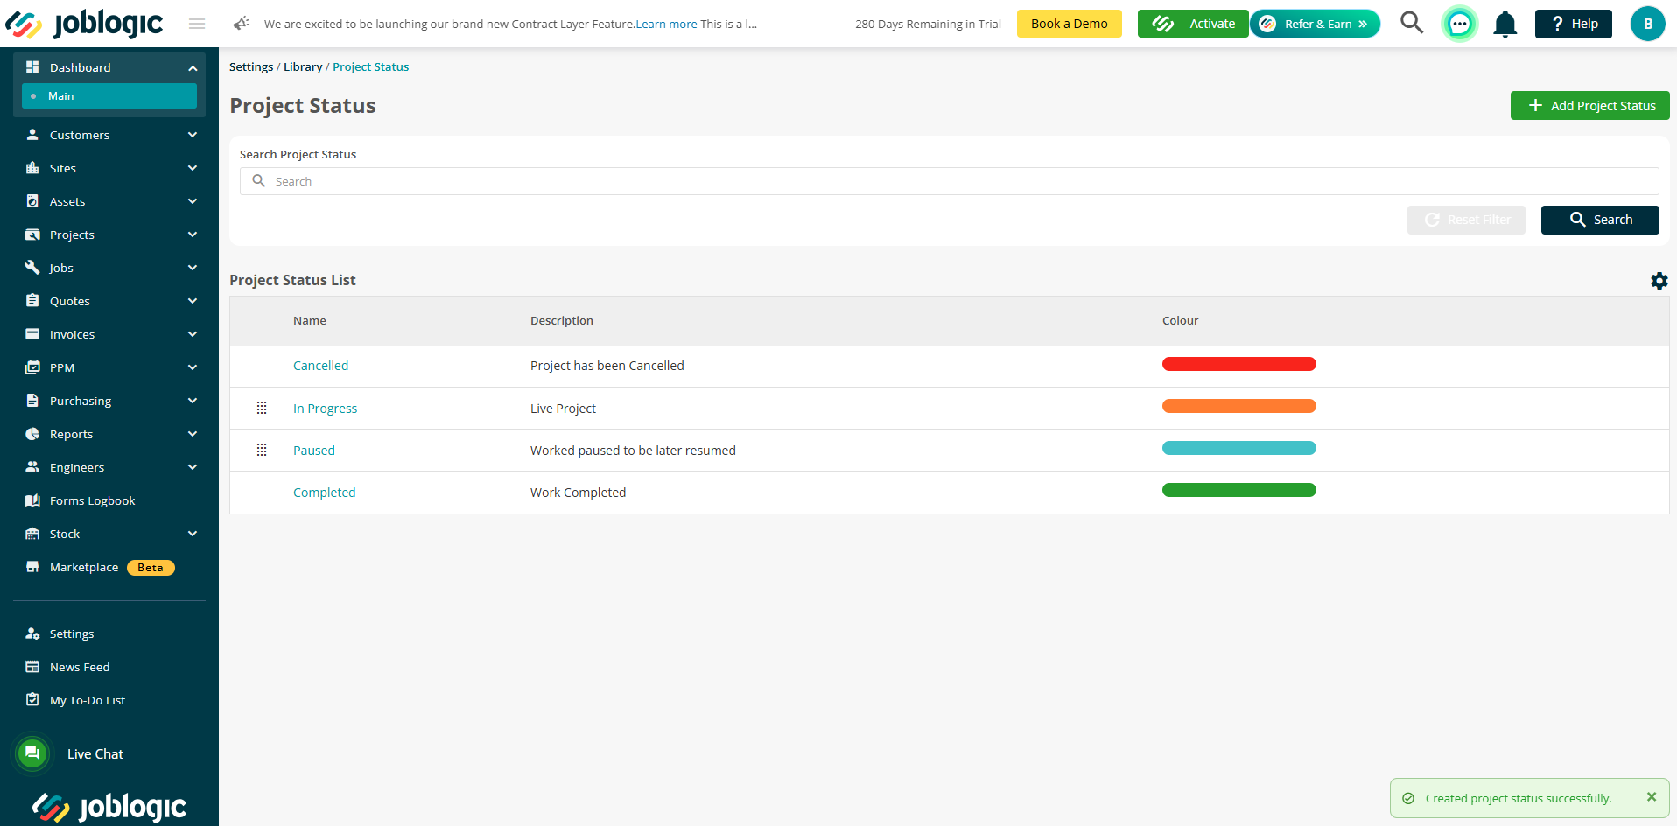Viewport: 1677px width, 826px height.
Task: Click the red Cancelled colour bar
Action: [1238, 364]
